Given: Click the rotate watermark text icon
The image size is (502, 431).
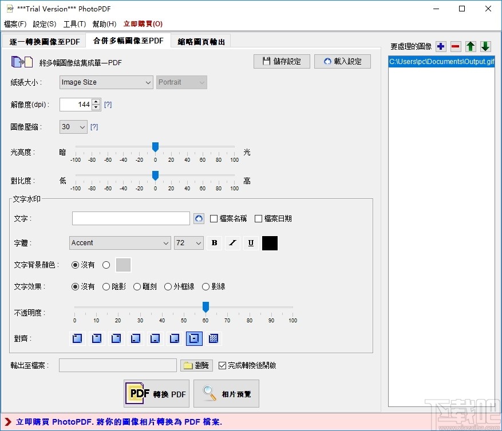Looking at the screenshot, I should pyautogui.click(x=199, y=218).
